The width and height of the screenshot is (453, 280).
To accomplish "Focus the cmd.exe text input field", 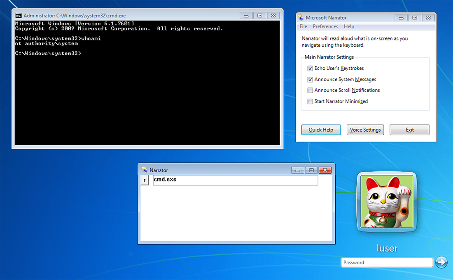I will pos(235,180).
